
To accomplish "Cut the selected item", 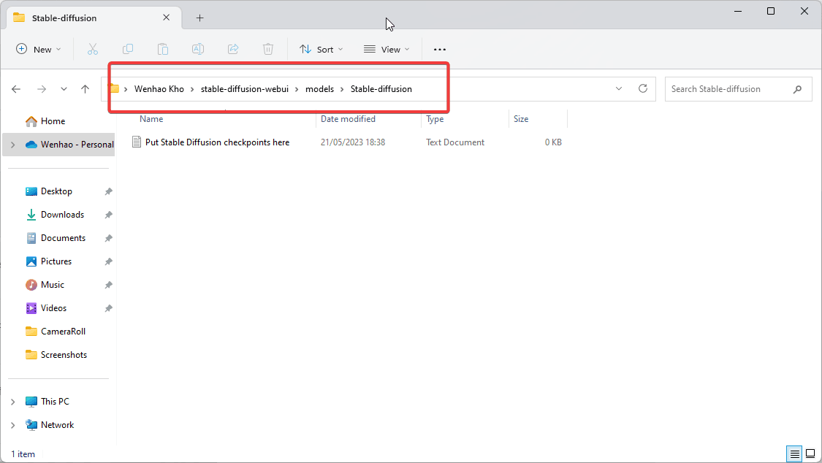I will click(93, 49).
